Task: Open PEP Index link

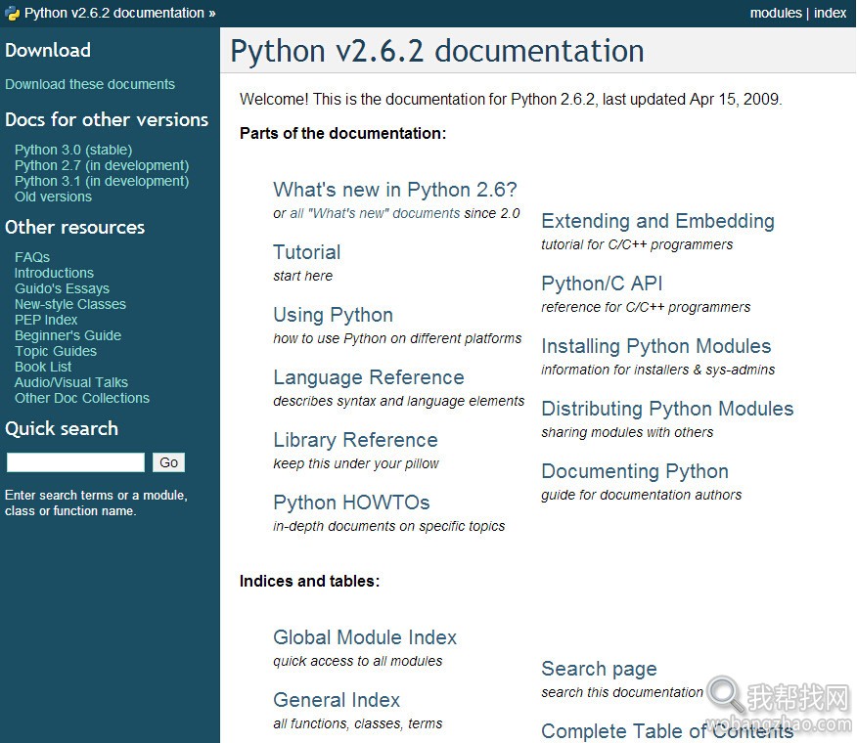Action: pyautogui.click(x=46, y=320)
